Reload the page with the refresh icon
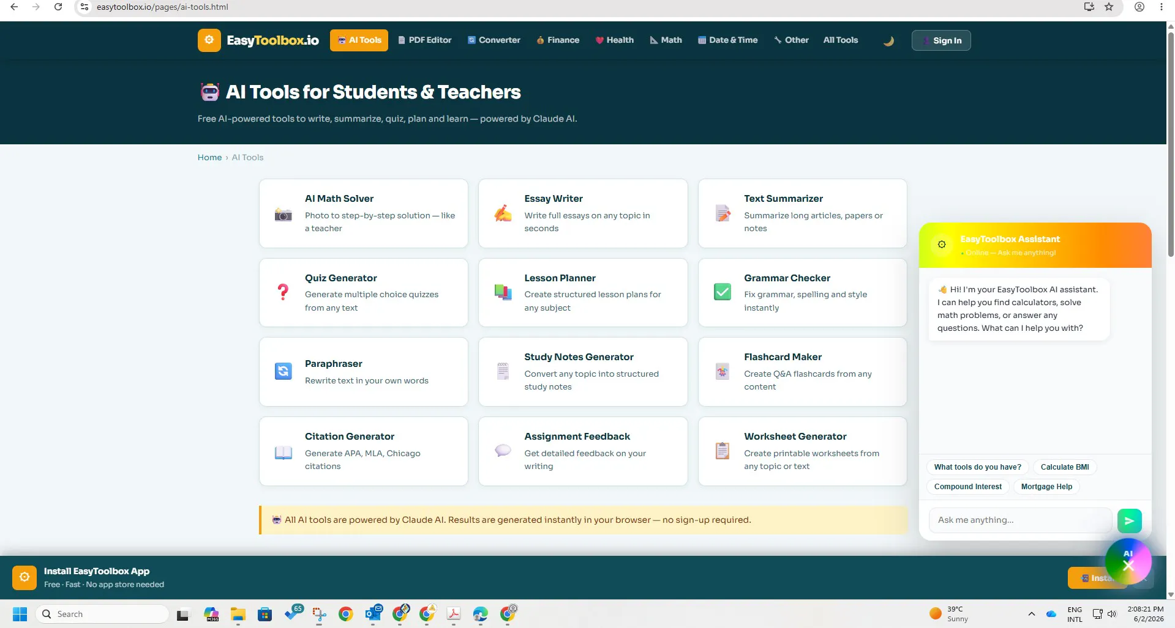This screenshot has width=1175, height=628. [x=58, y=7]
